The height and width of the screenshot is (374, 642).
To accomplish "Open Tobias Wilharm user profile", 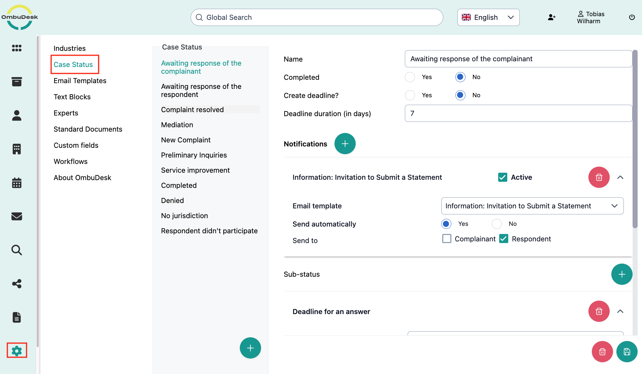I will click(591, 18).
